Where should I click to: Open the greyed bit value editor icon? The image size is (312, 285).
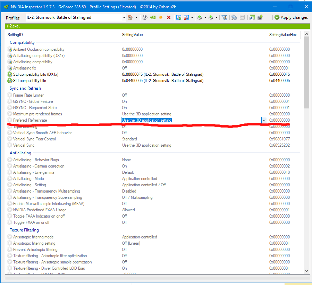(242, 17)
